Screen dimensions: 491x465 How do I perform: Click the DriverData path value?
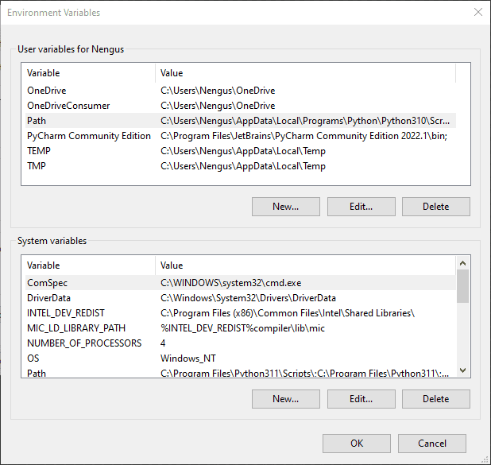point(248,298)
